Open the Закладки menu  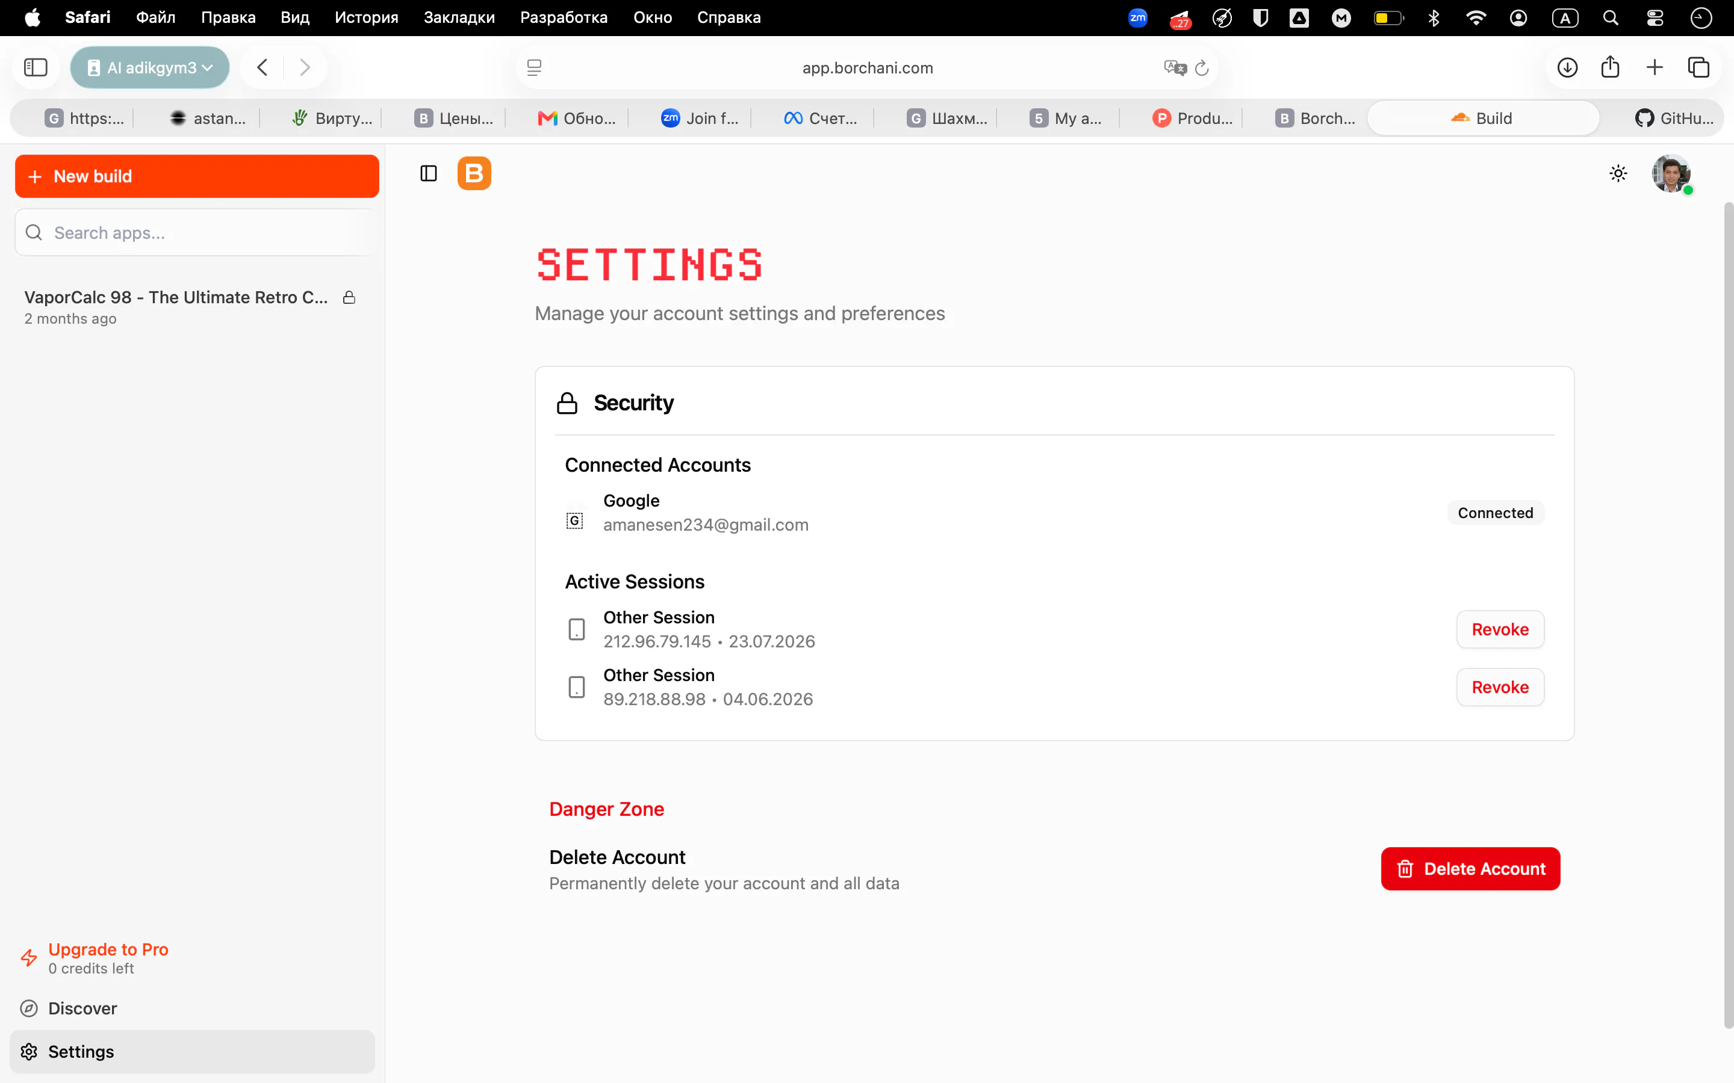coord(459,17)
